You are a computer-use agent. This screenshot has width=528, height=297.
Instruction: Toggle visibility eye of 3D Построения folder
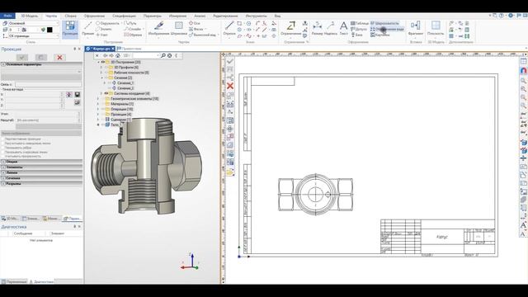[103, 62]
